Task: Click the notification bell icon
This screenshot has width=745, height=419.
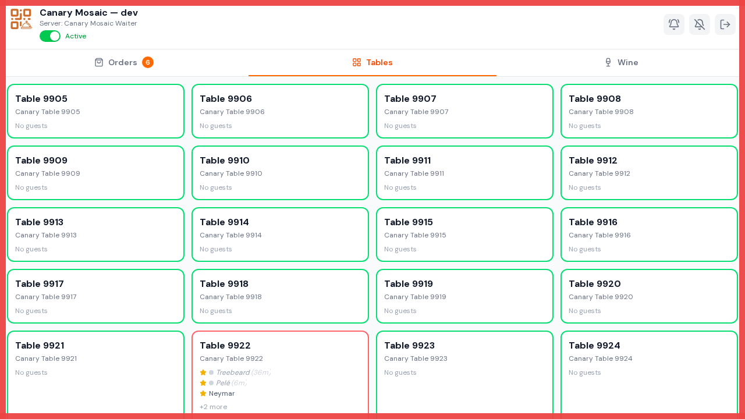Action: (x=674, y=24)
